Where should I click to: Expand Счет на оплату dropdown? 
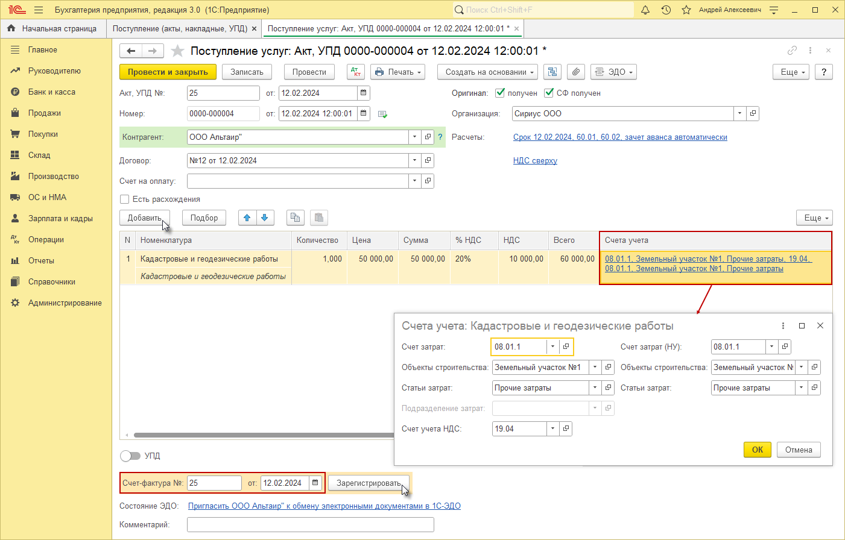(414, 181)
